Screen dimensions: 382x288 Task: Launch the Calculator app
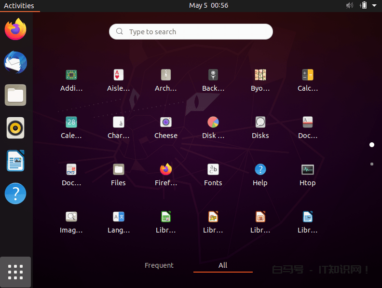point(307,75)
